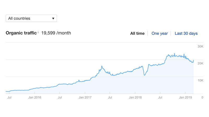209x117 pixels.
Task: Select the One year range
Action: [x=160, y=33]
